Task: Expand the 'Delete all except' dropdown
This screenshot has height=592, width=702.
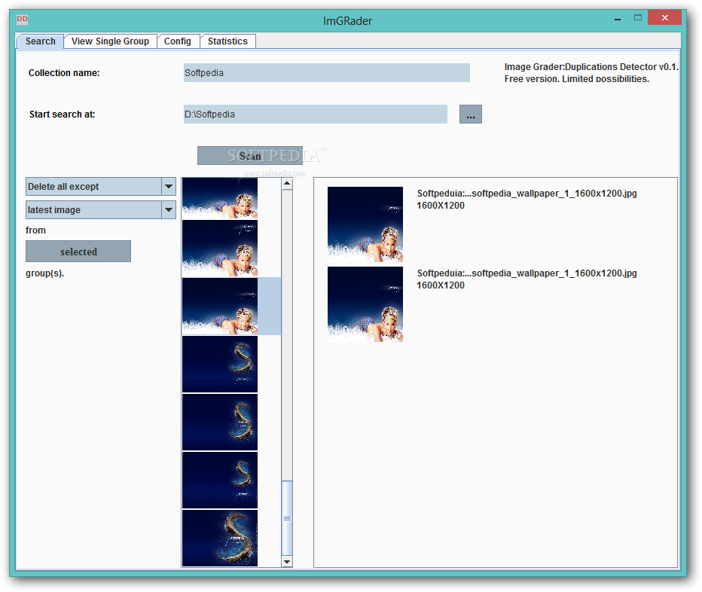Action: pyautogui.click(x=169, y=186)
